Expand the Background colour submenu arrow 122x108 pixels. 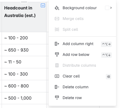pos(111,8)
